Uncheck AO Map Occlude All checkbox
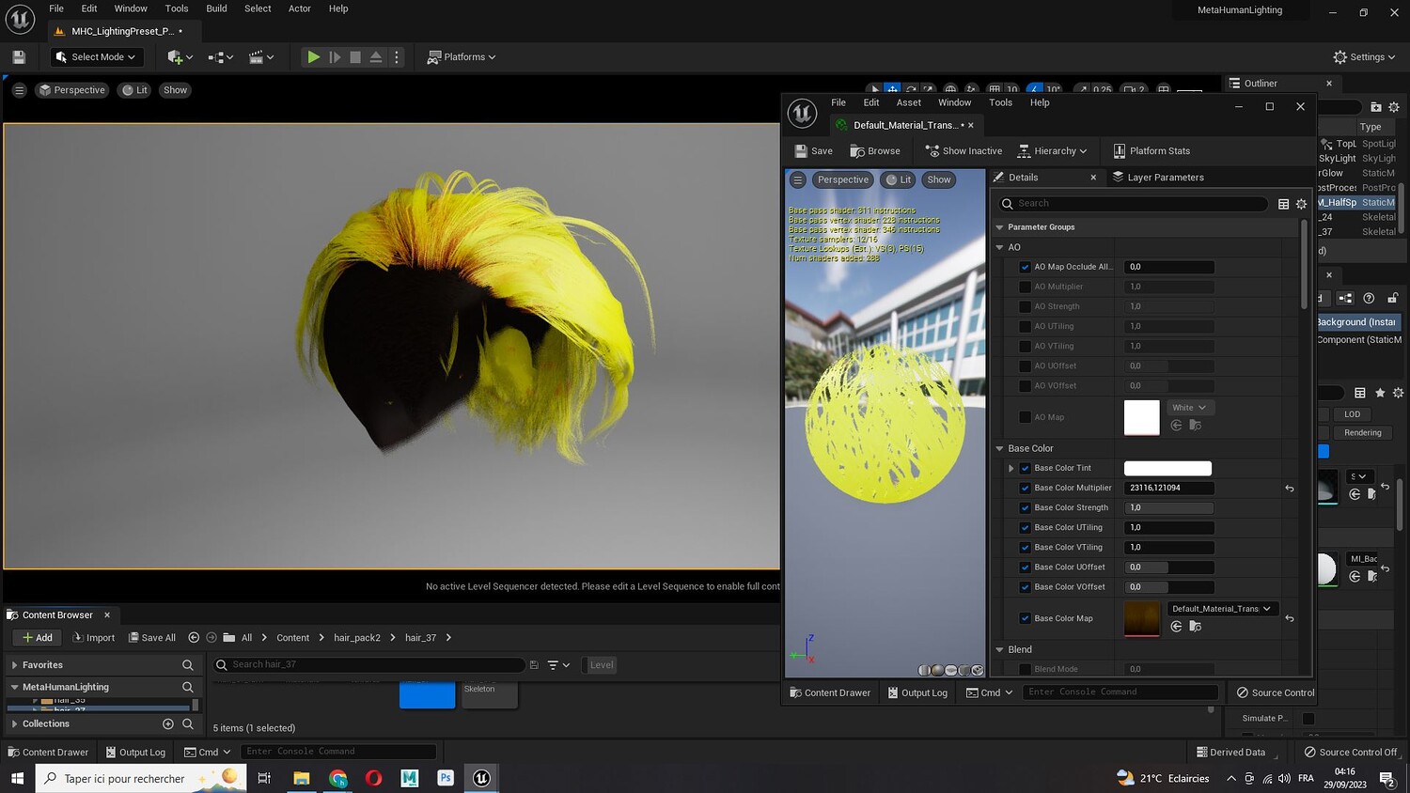Viewport: 1410px width, 793px height. pos(1026,267)
